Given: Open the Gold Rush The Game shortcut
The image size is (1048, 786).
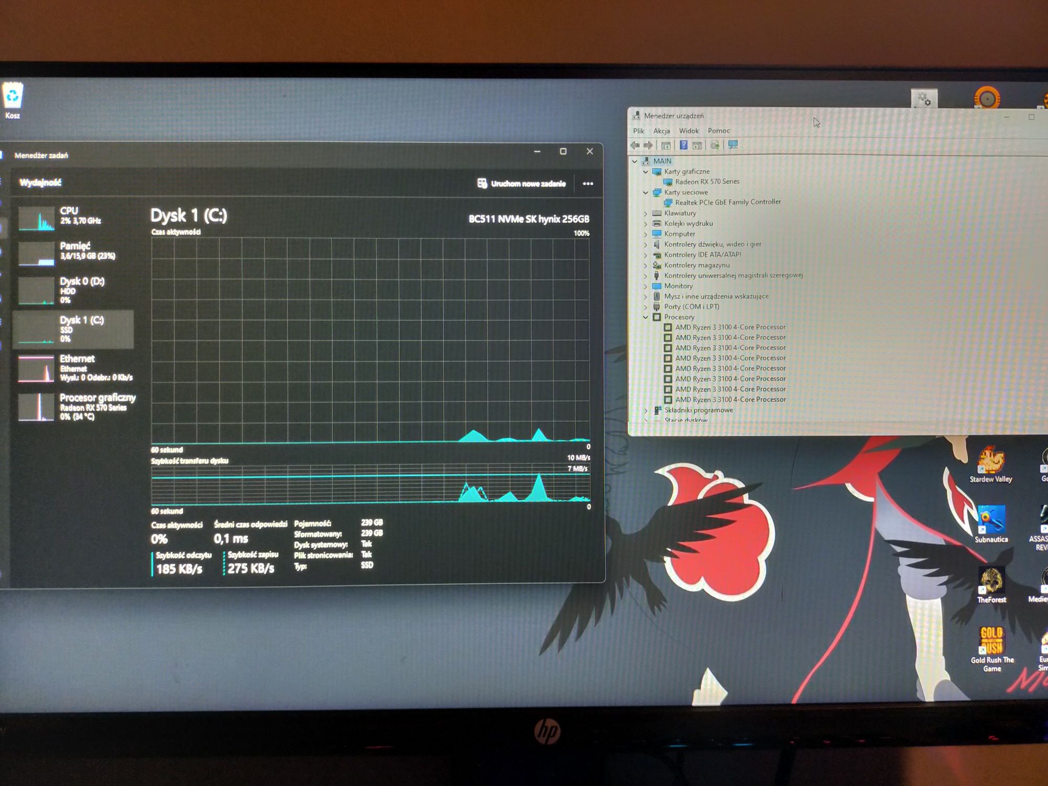Looking at the screenshot, I should [x=992, y=650].
